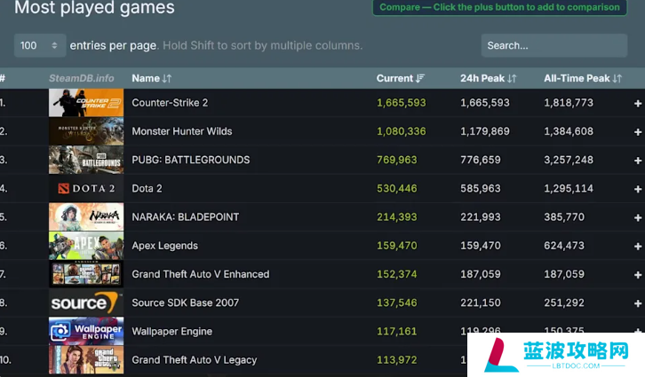Open Counter-Strike 2 game link
This screenshot has height=377, width=645.
[x=170, y=103]
